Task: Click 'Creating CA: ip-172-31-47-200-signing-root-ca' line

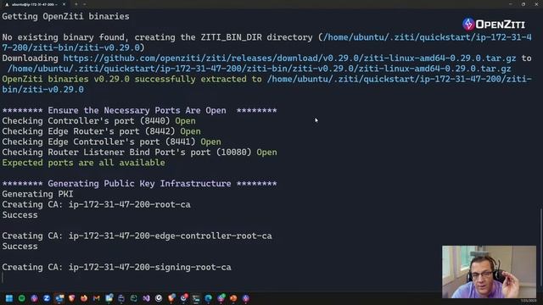Action: click(x=116, y=267)
